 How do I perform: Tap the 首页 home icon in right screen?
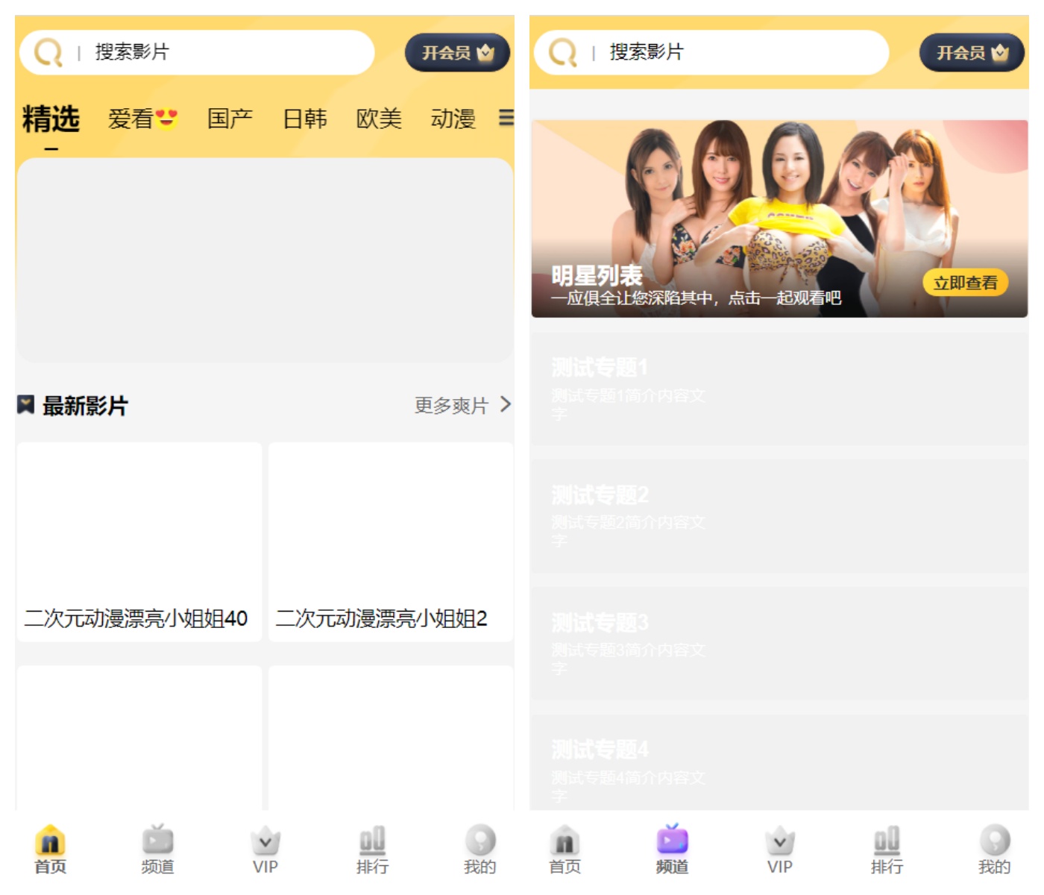point(565,841)
